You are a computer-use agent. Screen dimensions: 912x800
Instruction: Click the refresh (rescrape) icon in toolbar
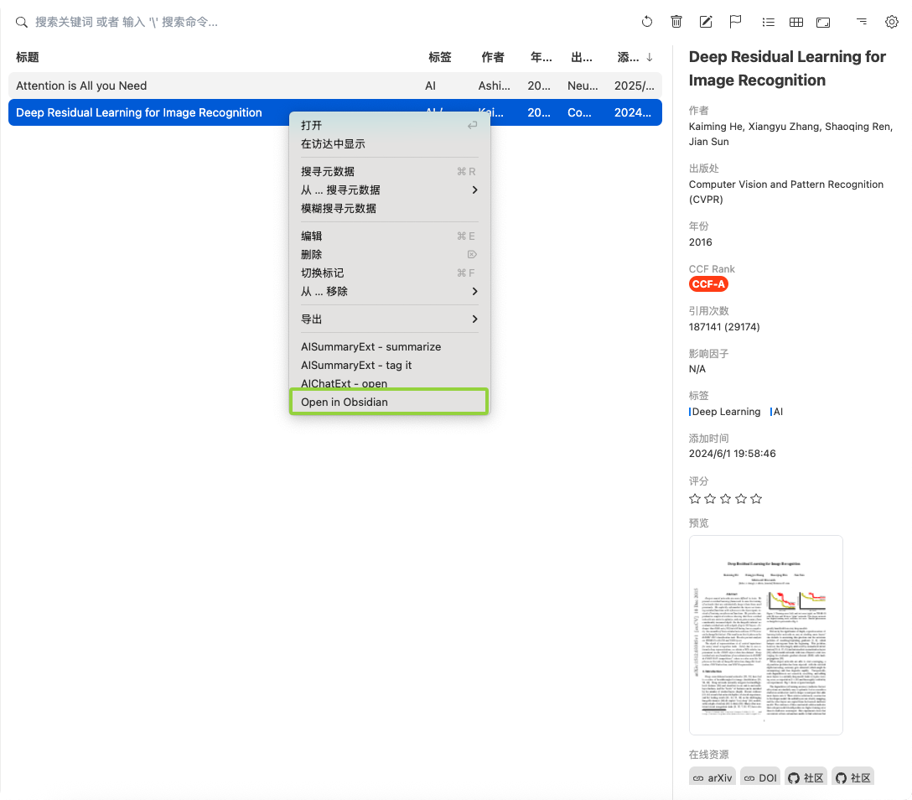[646, 22]
